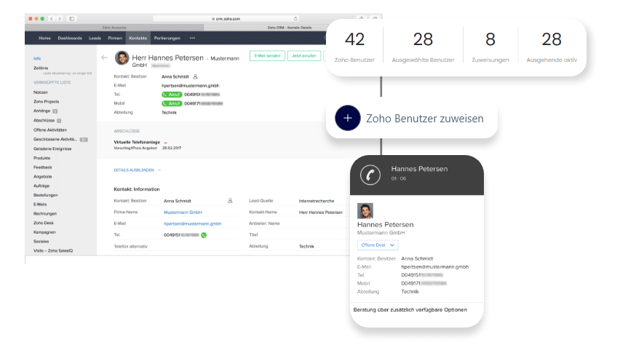This screenshot has height=348, width=620.
Task: Click the 42 Zoho Benutzer statistic
Action: pyautogui.click(x=354, y=47)
